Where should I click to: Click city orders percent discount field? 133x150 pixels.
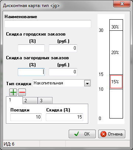[31, 48]
